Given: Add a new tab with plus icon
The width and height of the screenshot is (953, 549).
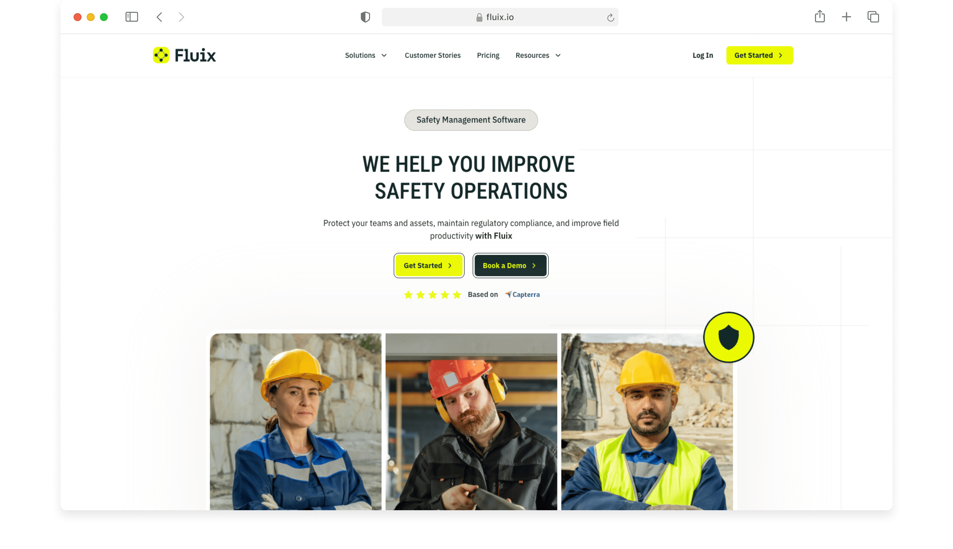Looking at the screenshot, I should tap(846, 17).
